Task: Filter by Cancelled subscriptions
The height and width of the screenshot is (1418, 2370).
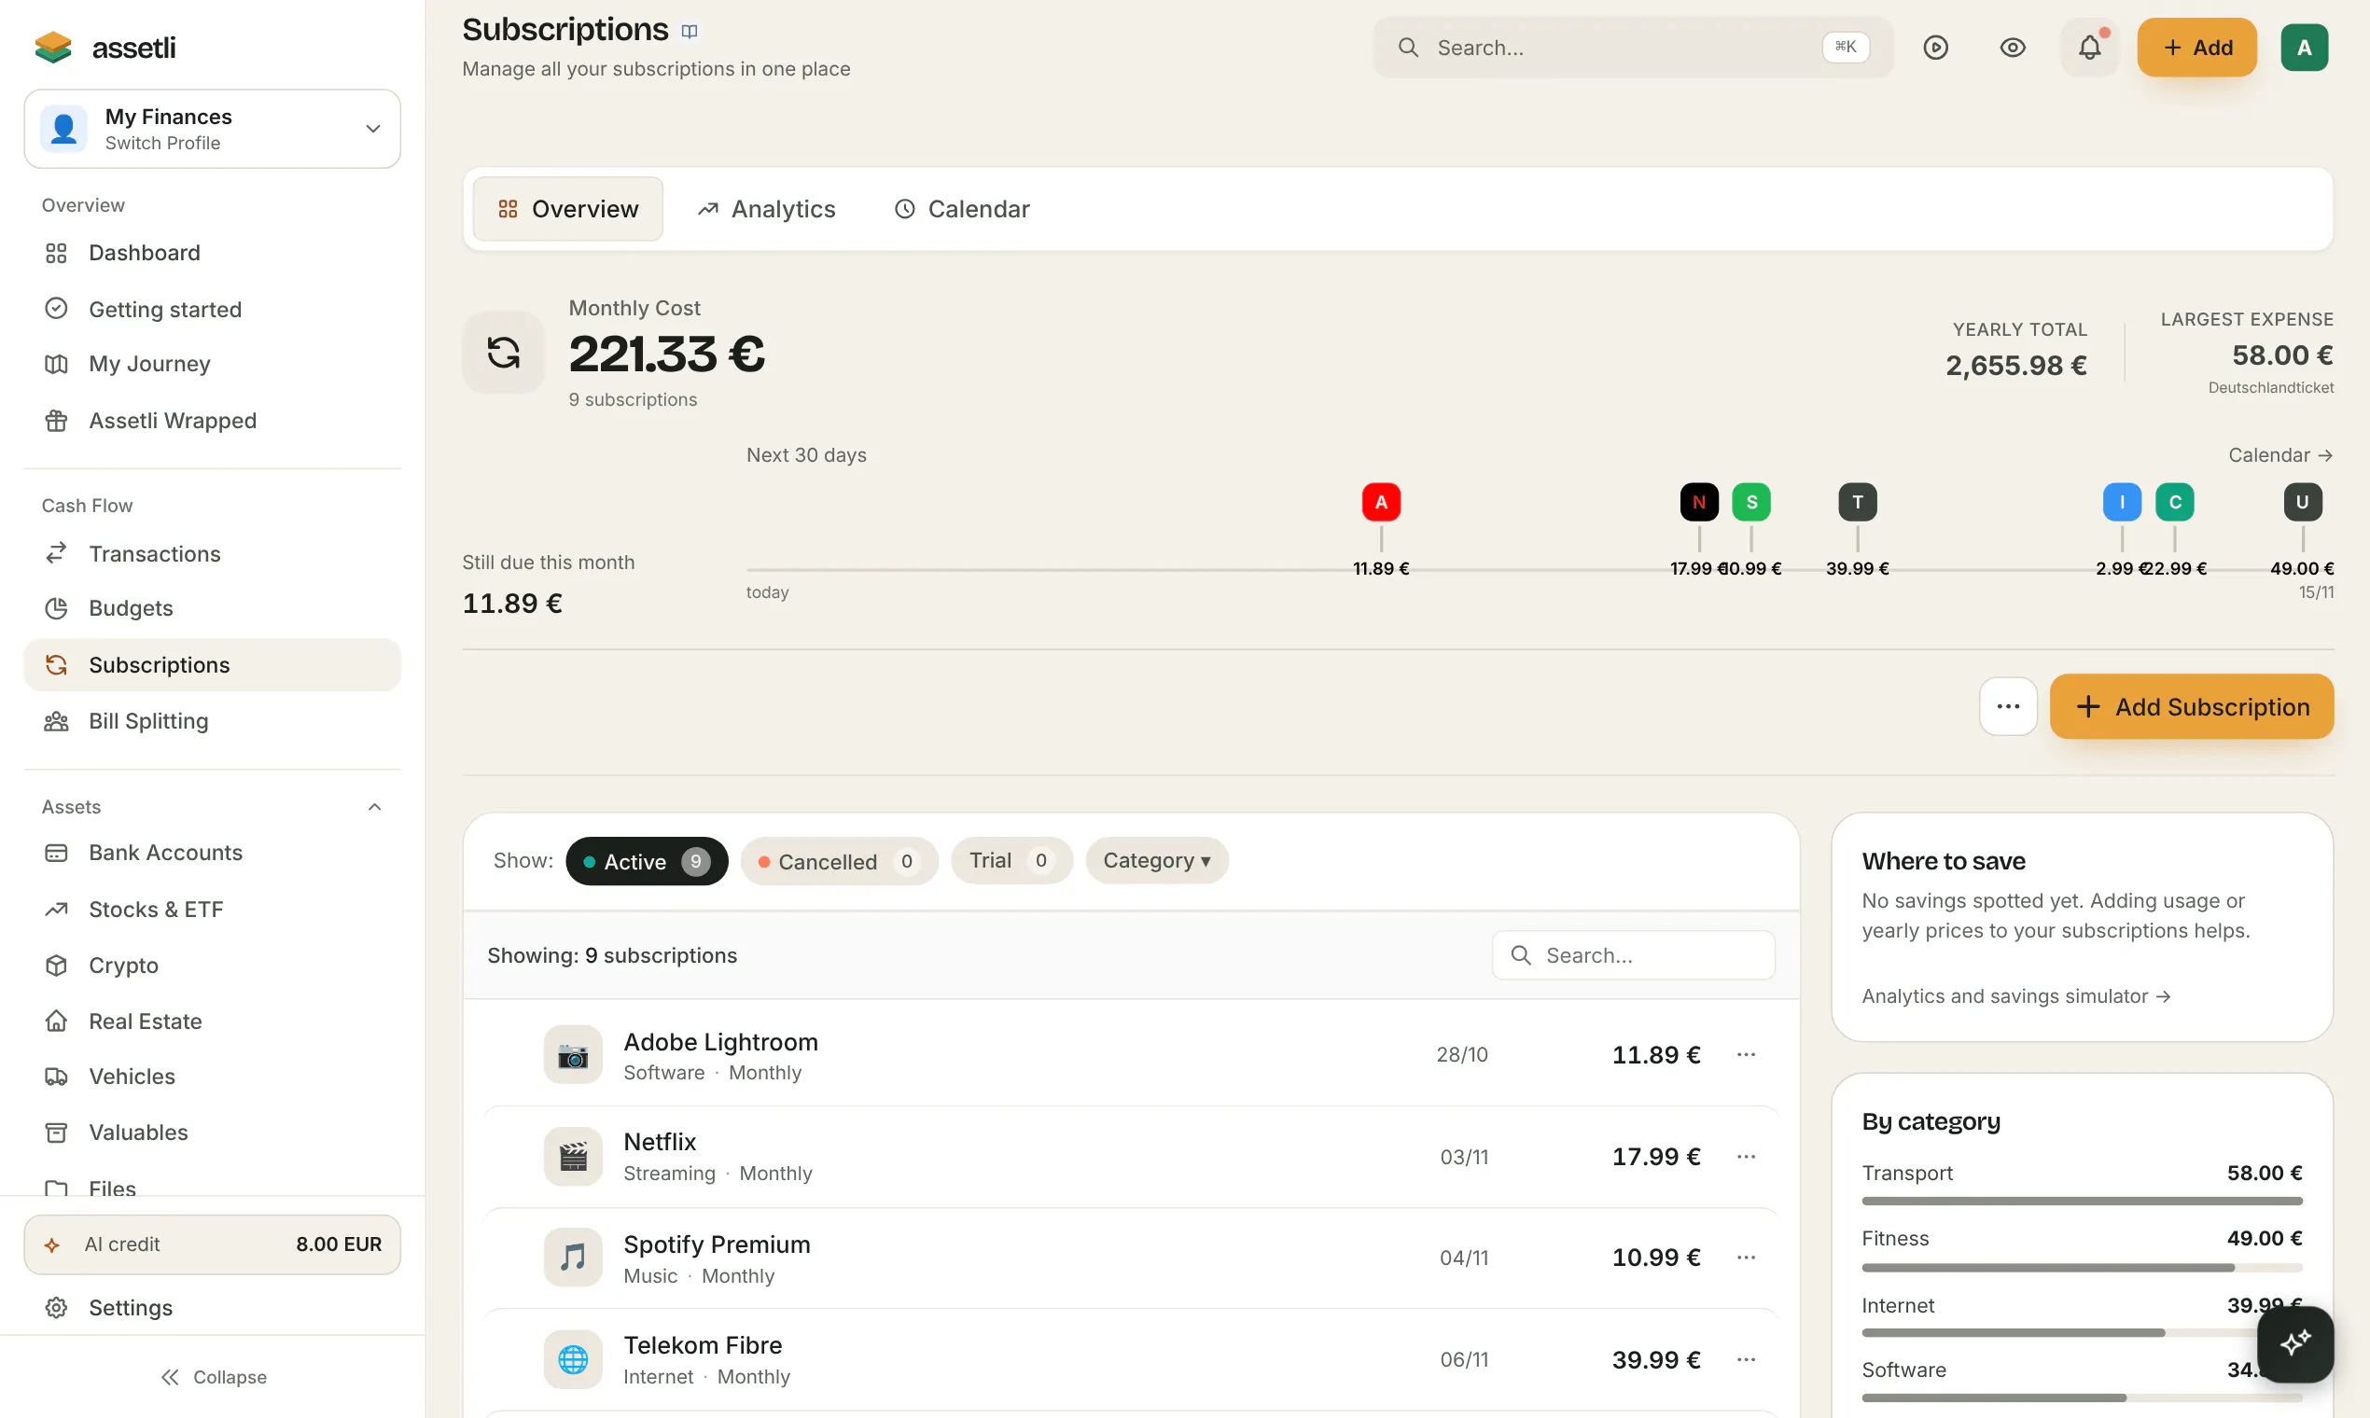Action: coord(839,861)
